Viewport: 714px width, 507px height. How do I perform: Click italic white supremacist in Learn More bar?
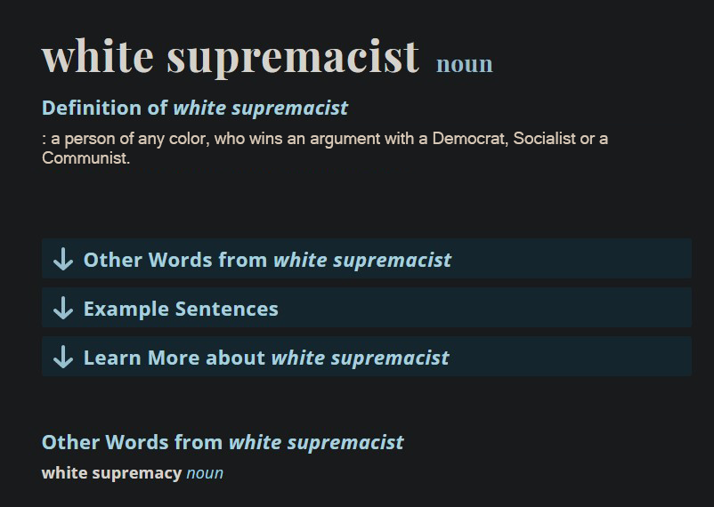point(361,358)
